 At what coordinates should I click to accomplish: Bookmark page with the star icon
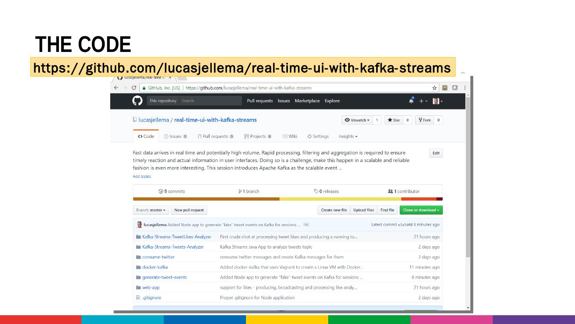coord(434,88)
